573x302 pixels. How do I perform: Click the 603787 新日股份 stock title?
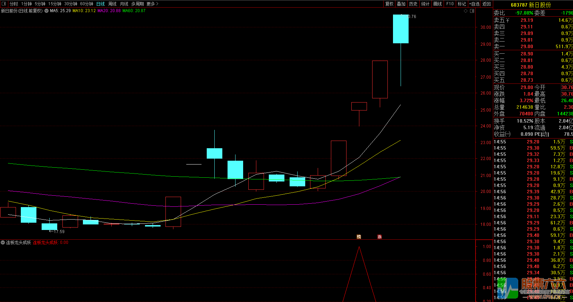click(531, 5)
